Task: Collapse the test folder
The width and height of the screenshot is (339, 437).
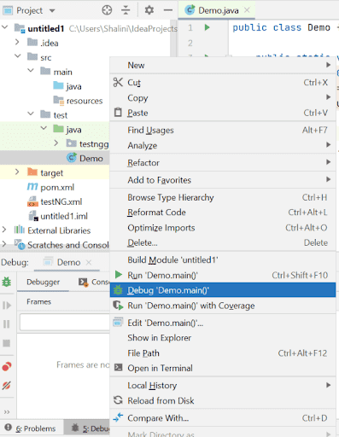Action: 31,114
